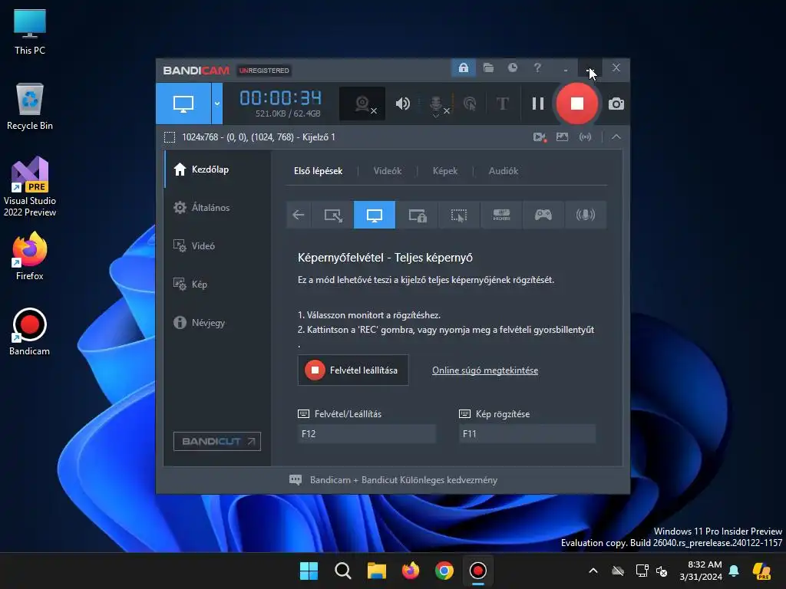Screen dimensions: 786x589
Task: Open the Bandicam + Bandicut Különleges kedvezmény banner
Action: 394,480
